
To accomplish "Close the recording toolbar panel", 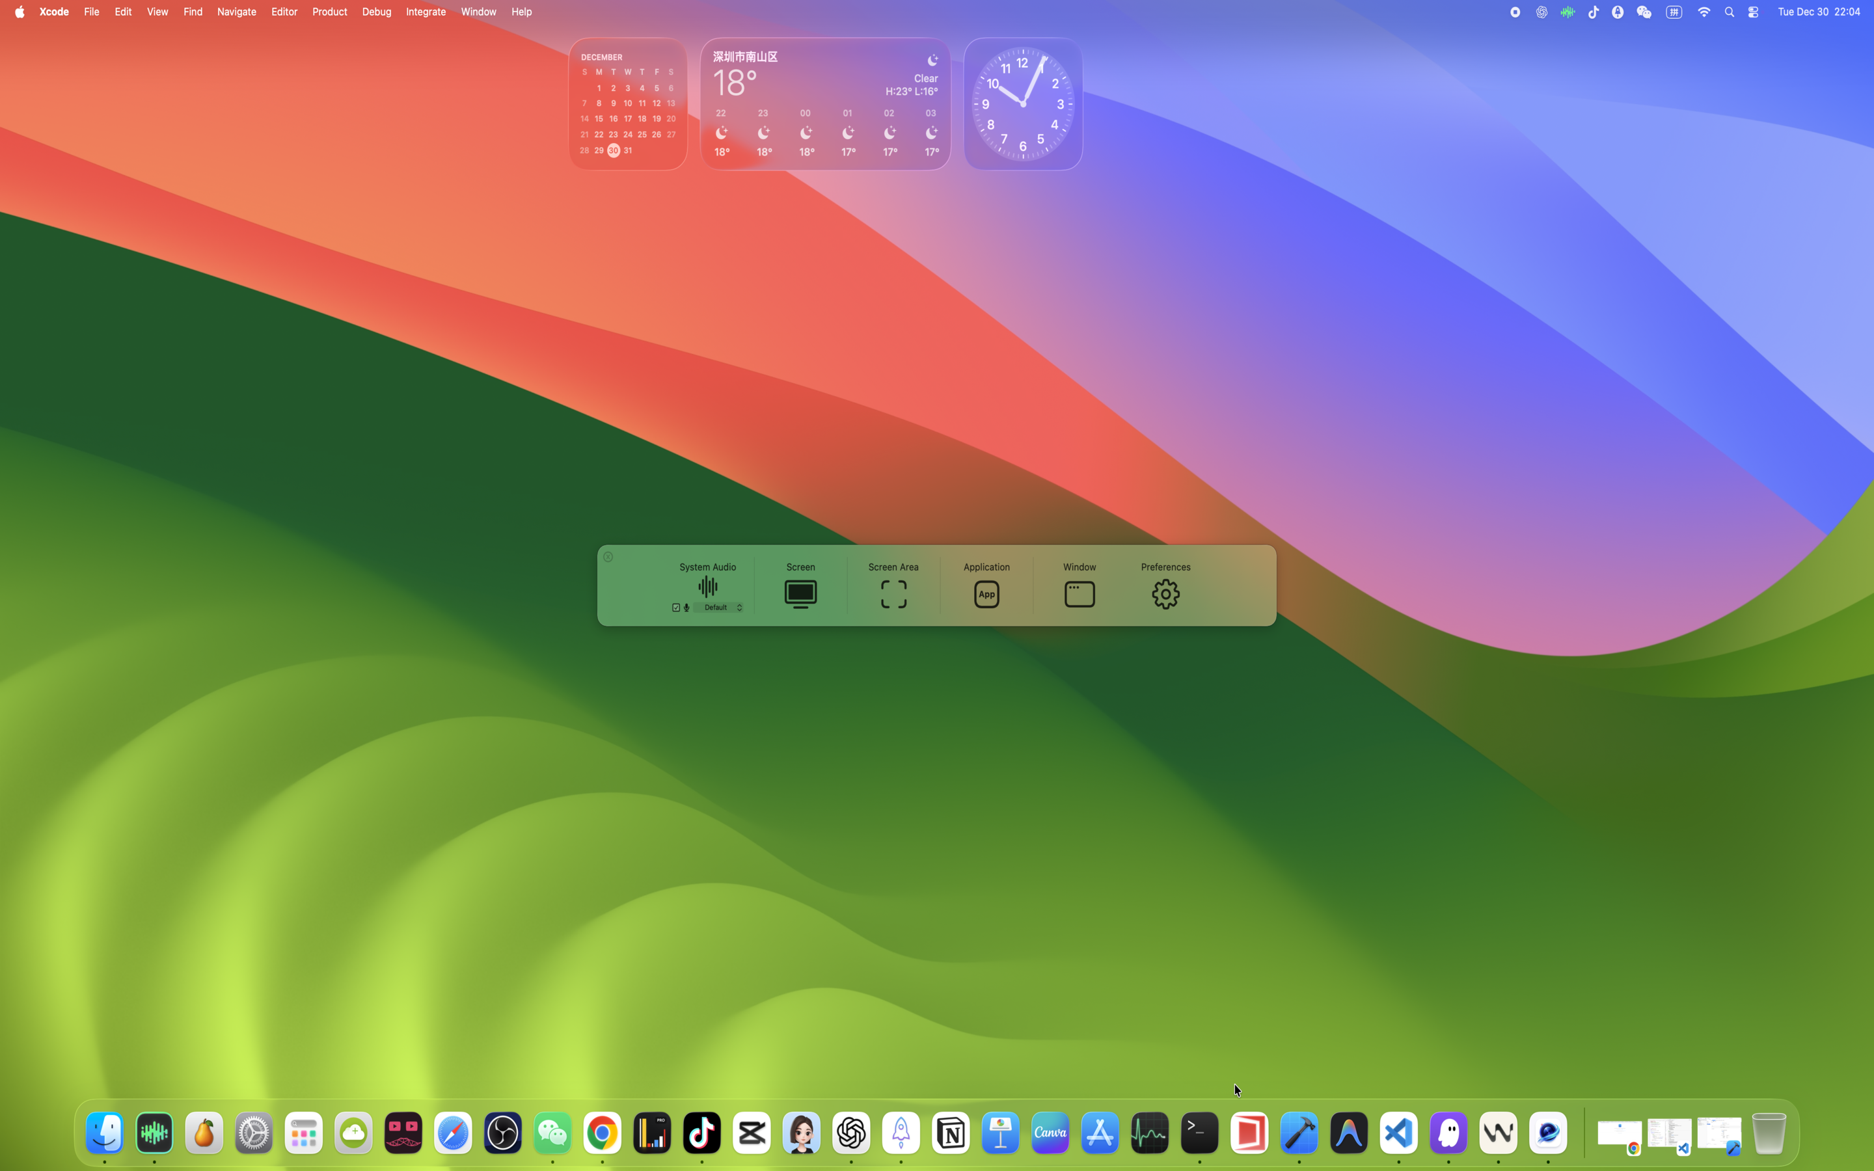I will (608, 557).
